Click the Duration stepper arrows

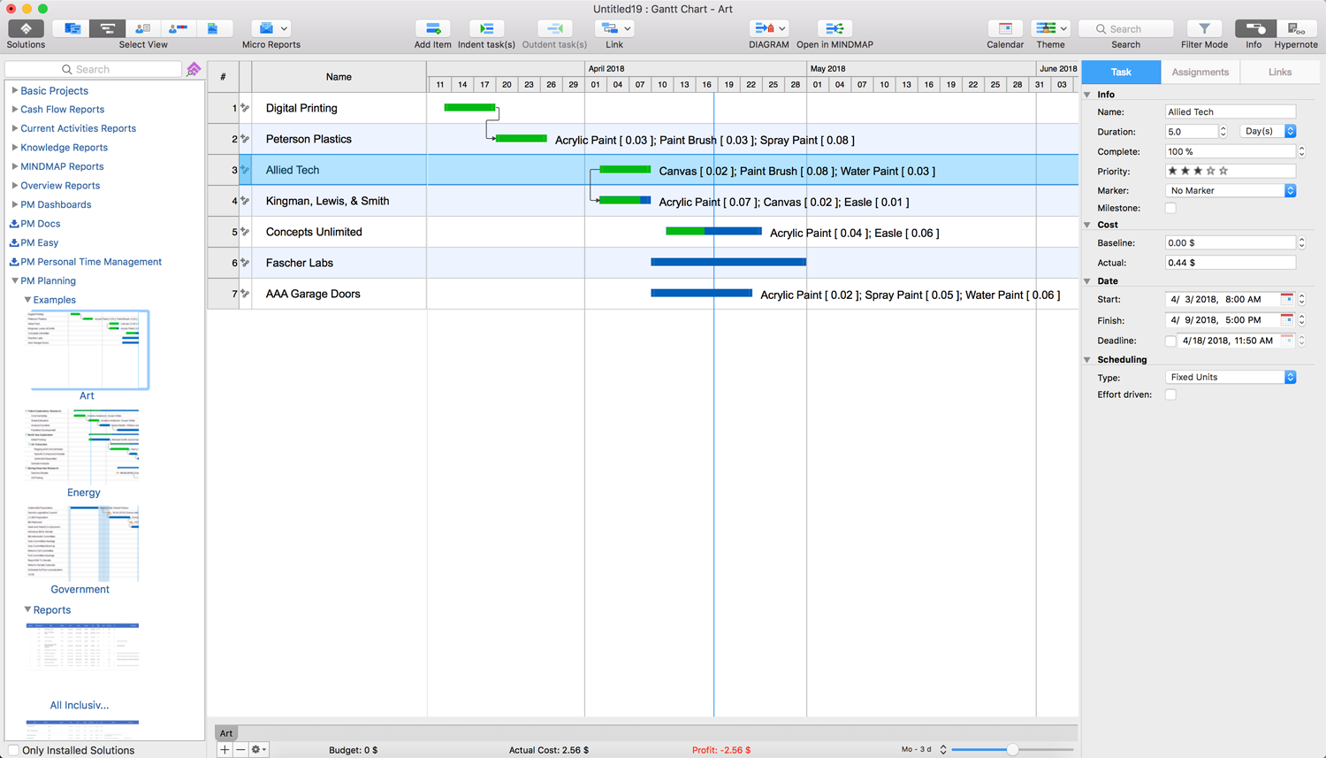pyautogui.click(x=1223, y=131)
